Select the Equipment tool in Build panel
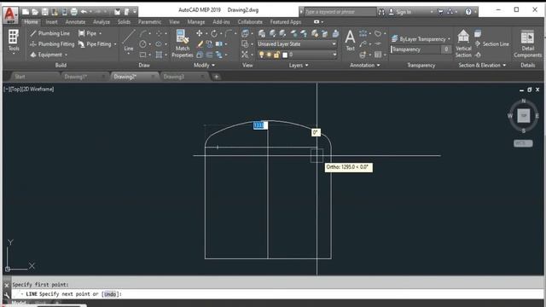 (46, 55)
